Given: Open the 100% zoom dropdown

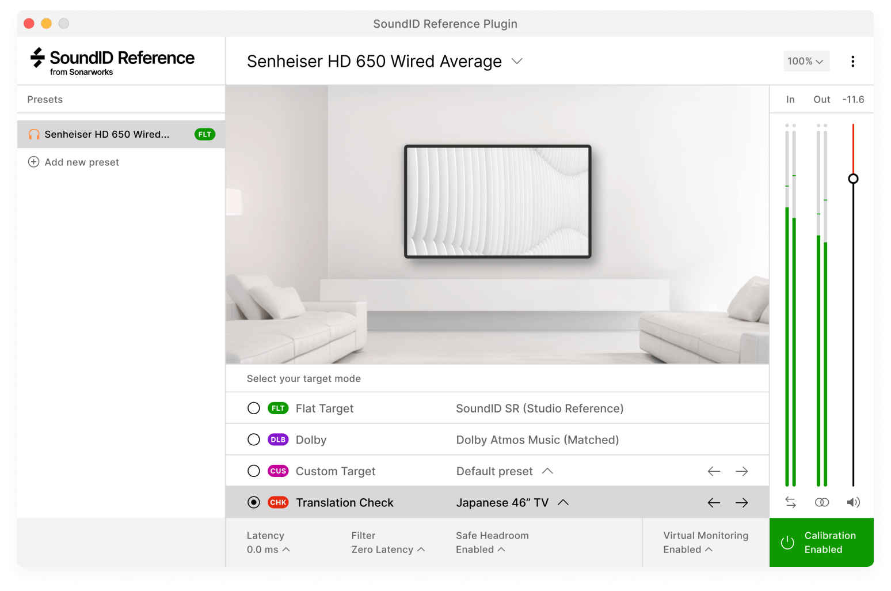Looking at the screenshot, I should 806,61.
